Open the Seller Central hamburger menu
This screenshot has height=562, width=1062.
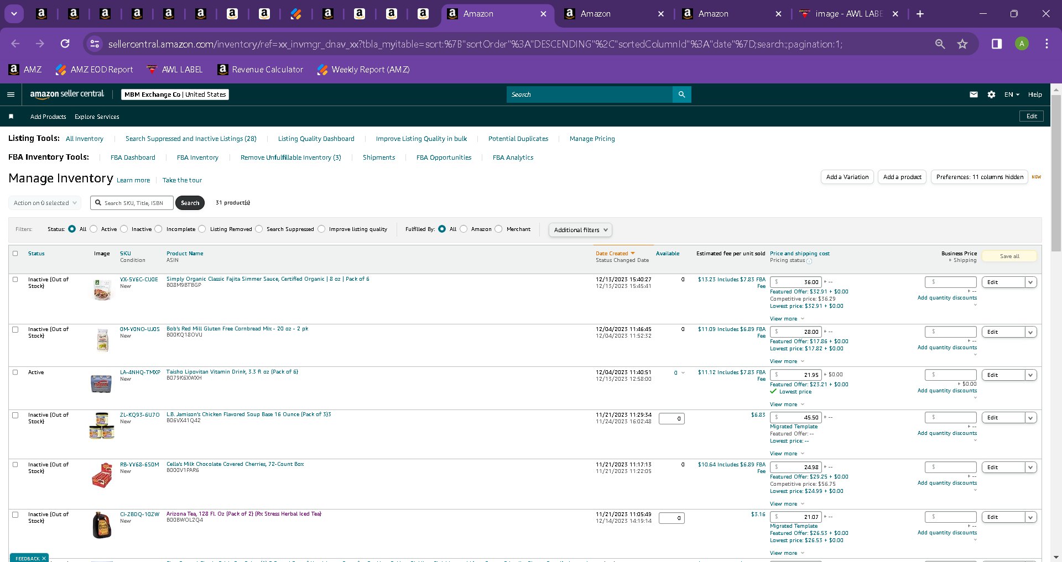point(11,94)
